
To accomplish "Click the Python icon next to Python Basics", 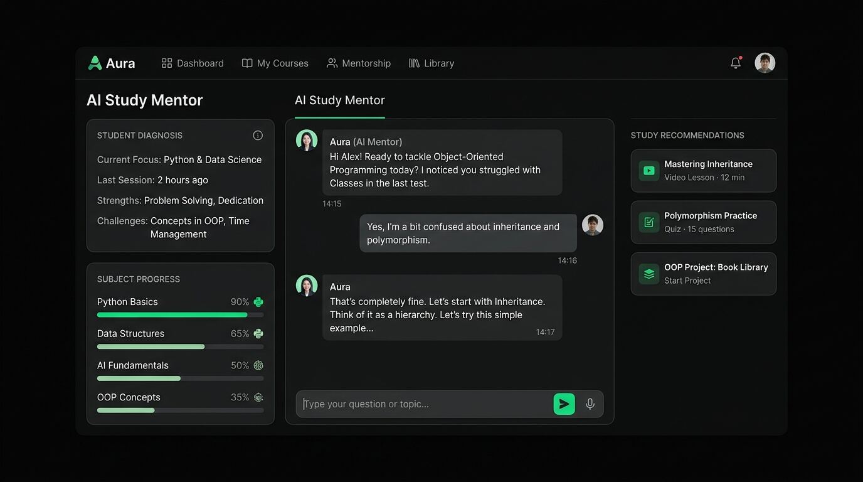I will click(258, 302).
